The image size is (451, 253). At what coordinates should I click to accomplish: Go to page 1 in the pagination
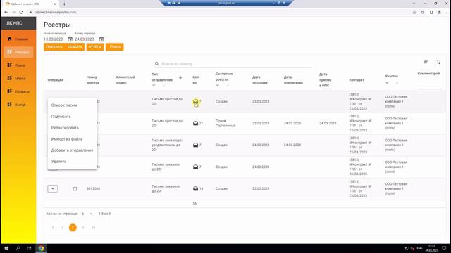point(73,228)
